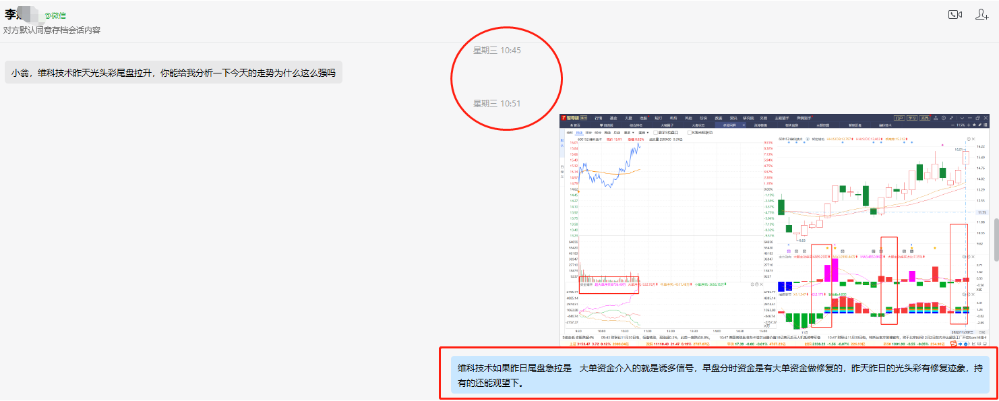Toggle the K线光标联动 checkbox
999x401 pixels.
(x=689, y=133)
